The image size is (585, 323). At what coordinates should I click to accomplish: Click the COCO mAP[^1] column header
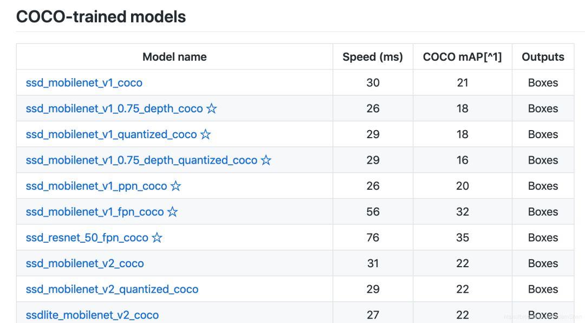point(462,57)
